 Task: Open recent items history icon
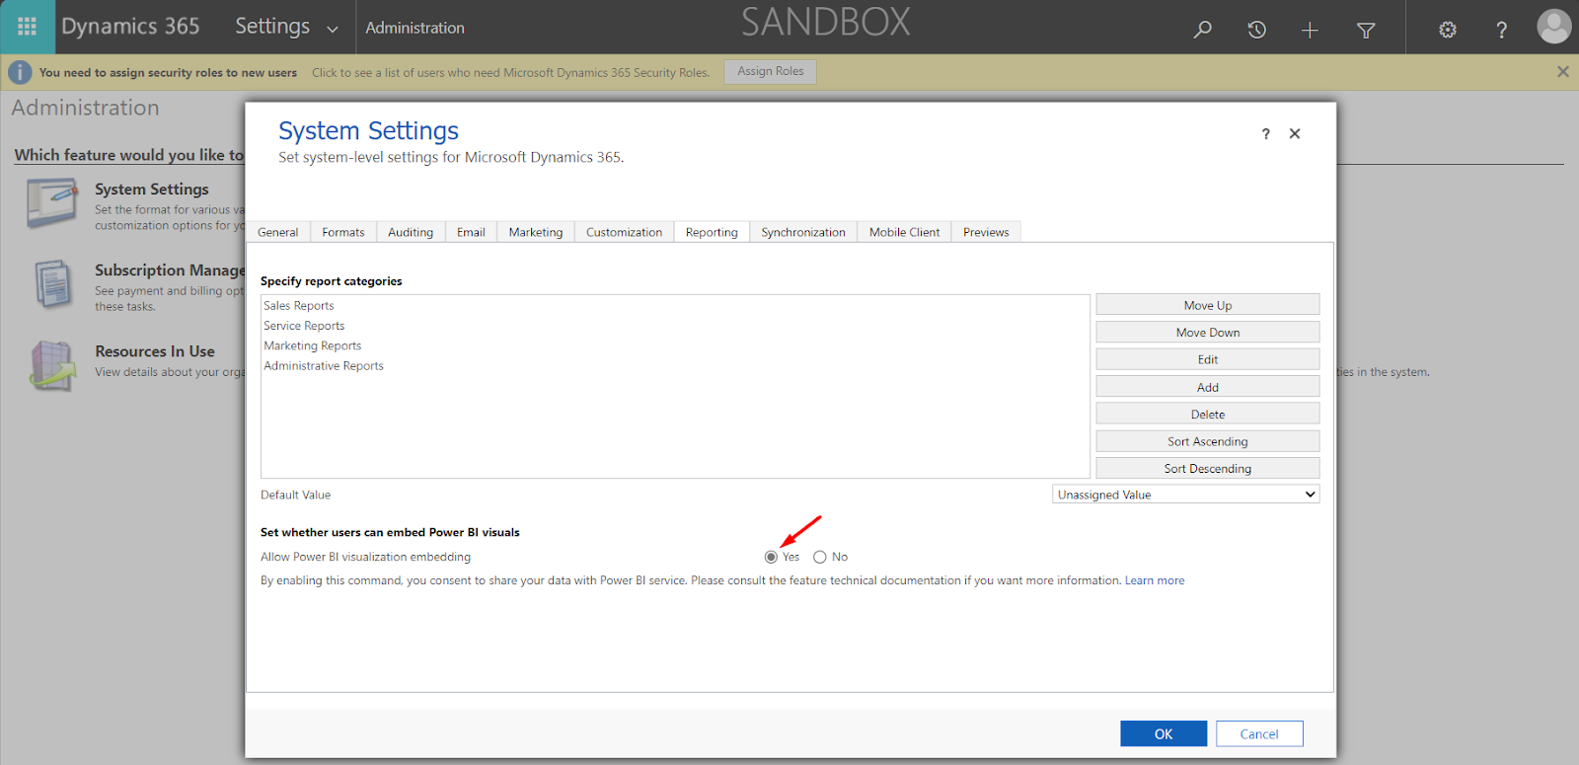point(1256,30)
